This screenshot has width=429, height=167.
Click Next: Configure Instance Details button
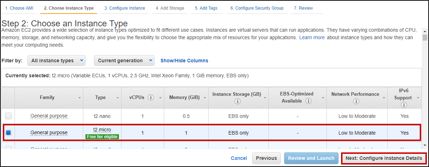[x=384, y=158]
